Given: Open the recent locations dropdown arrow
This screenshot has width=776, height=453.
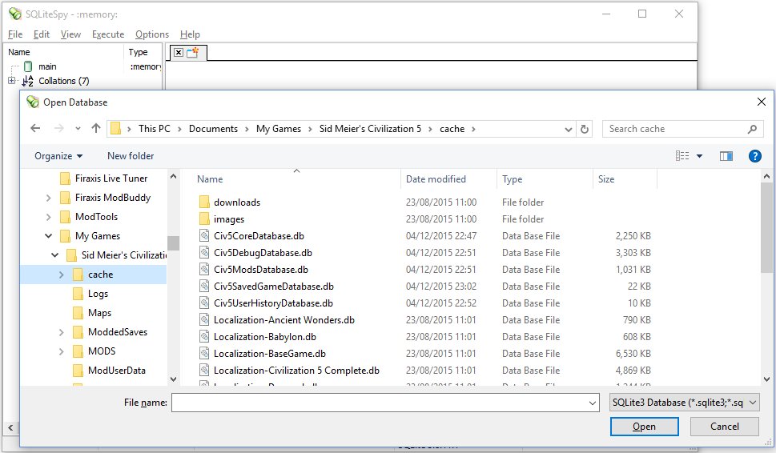Looking at the screenshot, I should [x=78, y=129].
